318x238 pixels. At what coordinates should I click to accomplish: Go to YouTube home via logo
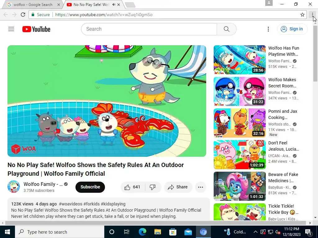tap(36, 29)
